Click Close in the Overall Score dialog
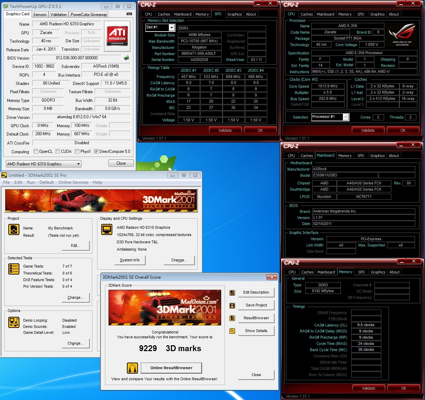The image size is (425, 400). (256, 375)
